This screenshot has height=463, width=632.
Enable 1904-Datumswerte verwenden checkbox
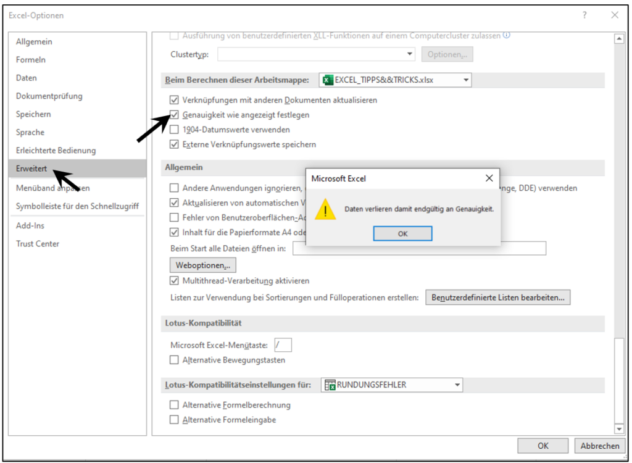(x=174, y=130)
